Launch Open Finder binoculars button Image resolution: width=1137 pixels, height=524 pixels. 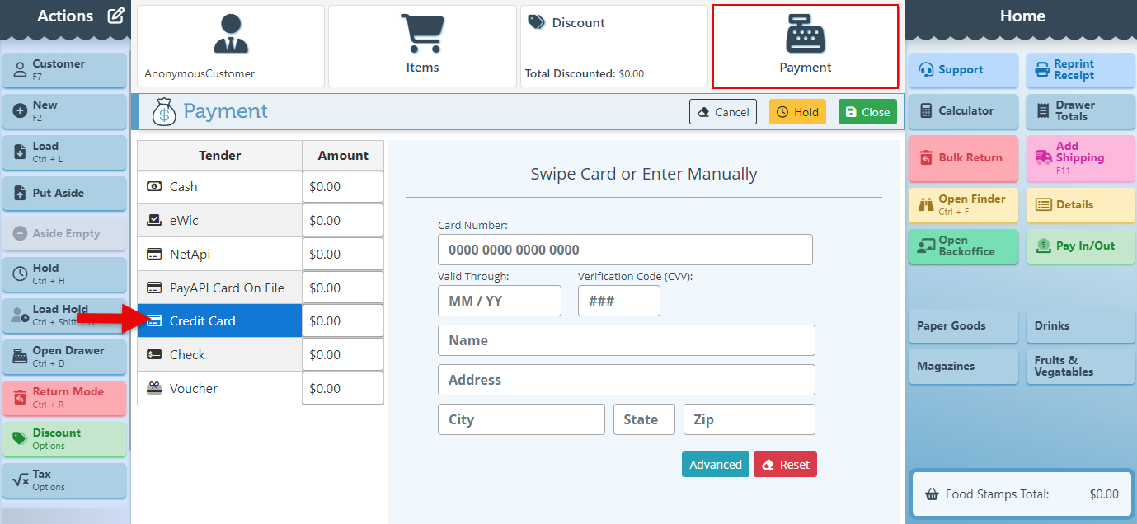tap(963, 205)
